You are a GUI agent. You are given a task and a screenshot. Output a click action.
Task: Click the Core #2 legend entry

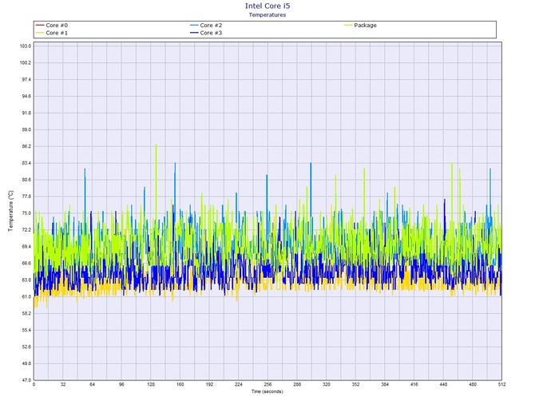coord(206,26)
